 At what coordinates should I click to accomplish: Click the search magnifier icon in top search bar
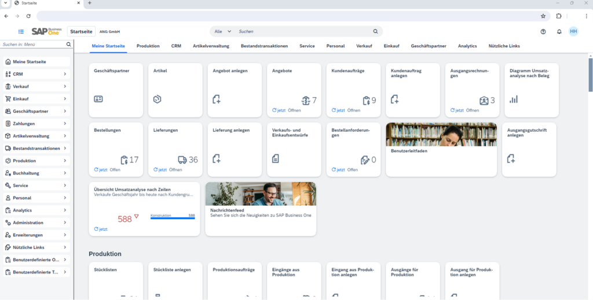coord(375,31)
